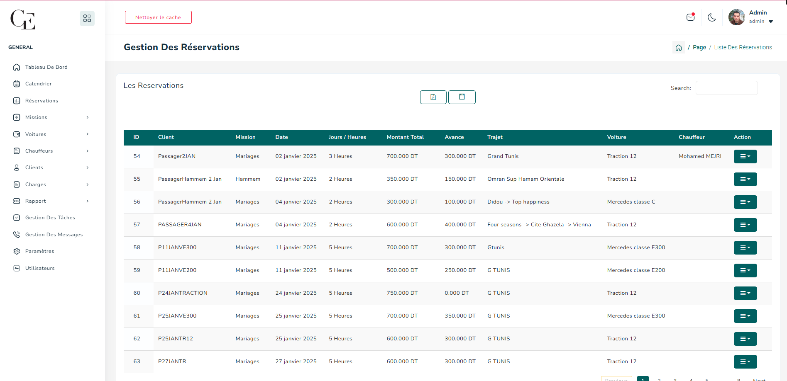Click the home icon in breadcrumb
The height and width of the screenshot is (381, 787).
pos(678,48)
